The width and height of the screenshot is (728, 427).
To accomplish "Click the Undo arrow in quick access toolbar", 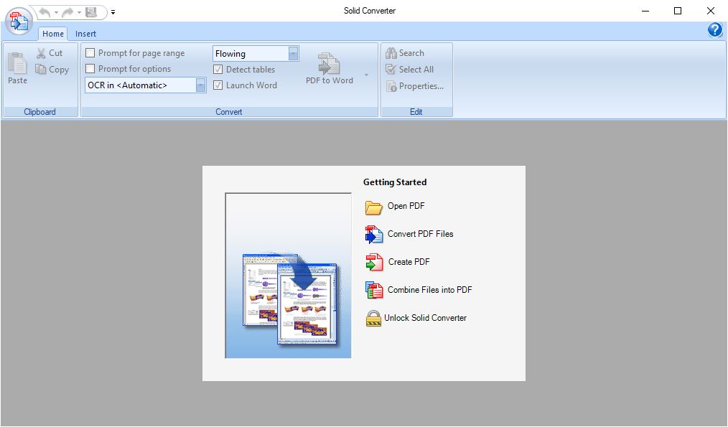I will tap(45, 12).
